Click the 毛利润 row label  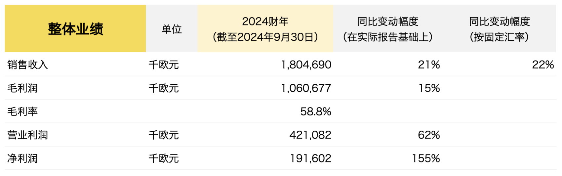click(22, 88)
